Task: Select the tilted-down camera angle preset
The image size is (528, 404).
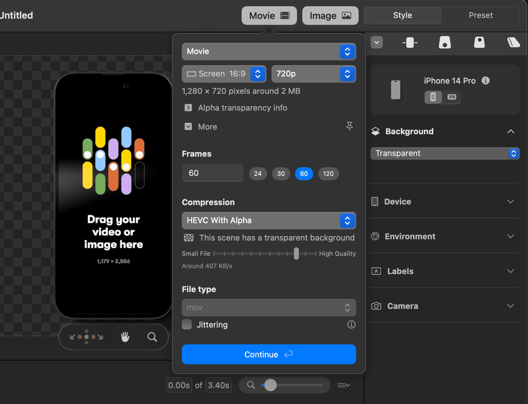Action: point(479,43)
